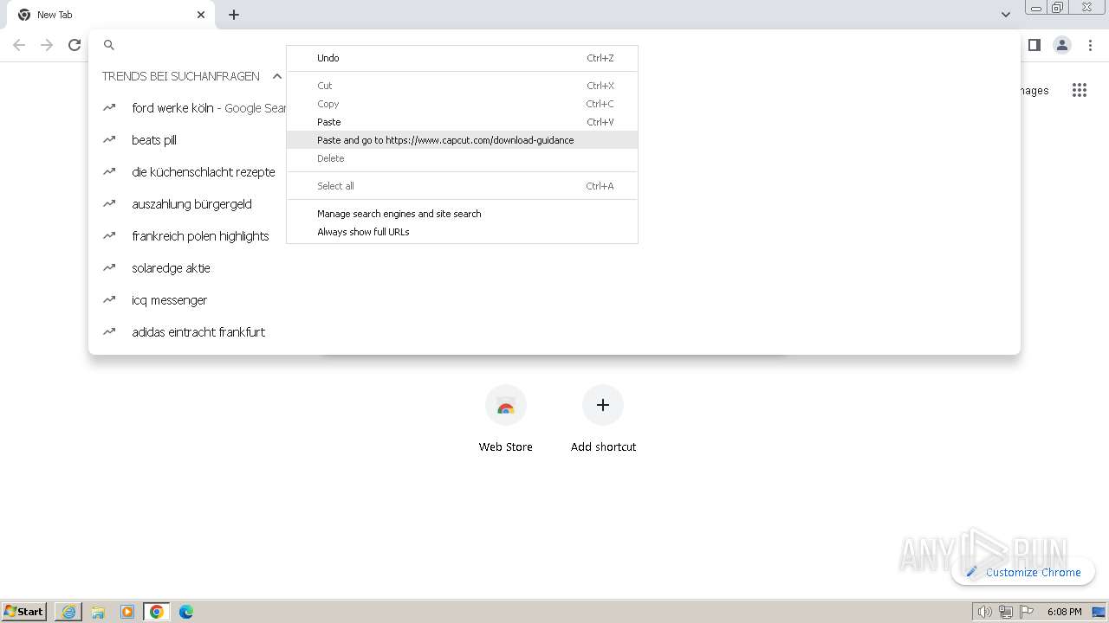This screenshot has height=623, width=1109.
Task: Launch Microsoft Edge from taskbar
Action: [186, 612]
